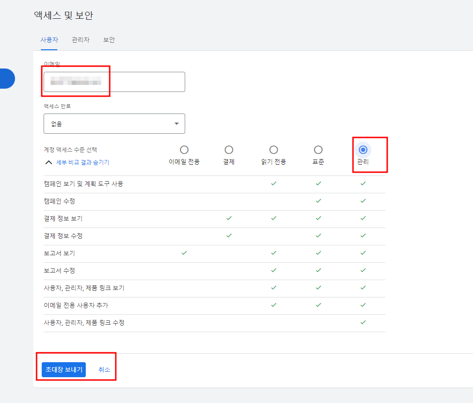Open the 액세스 만료 dropdown showing 없음

coord(114,123)
